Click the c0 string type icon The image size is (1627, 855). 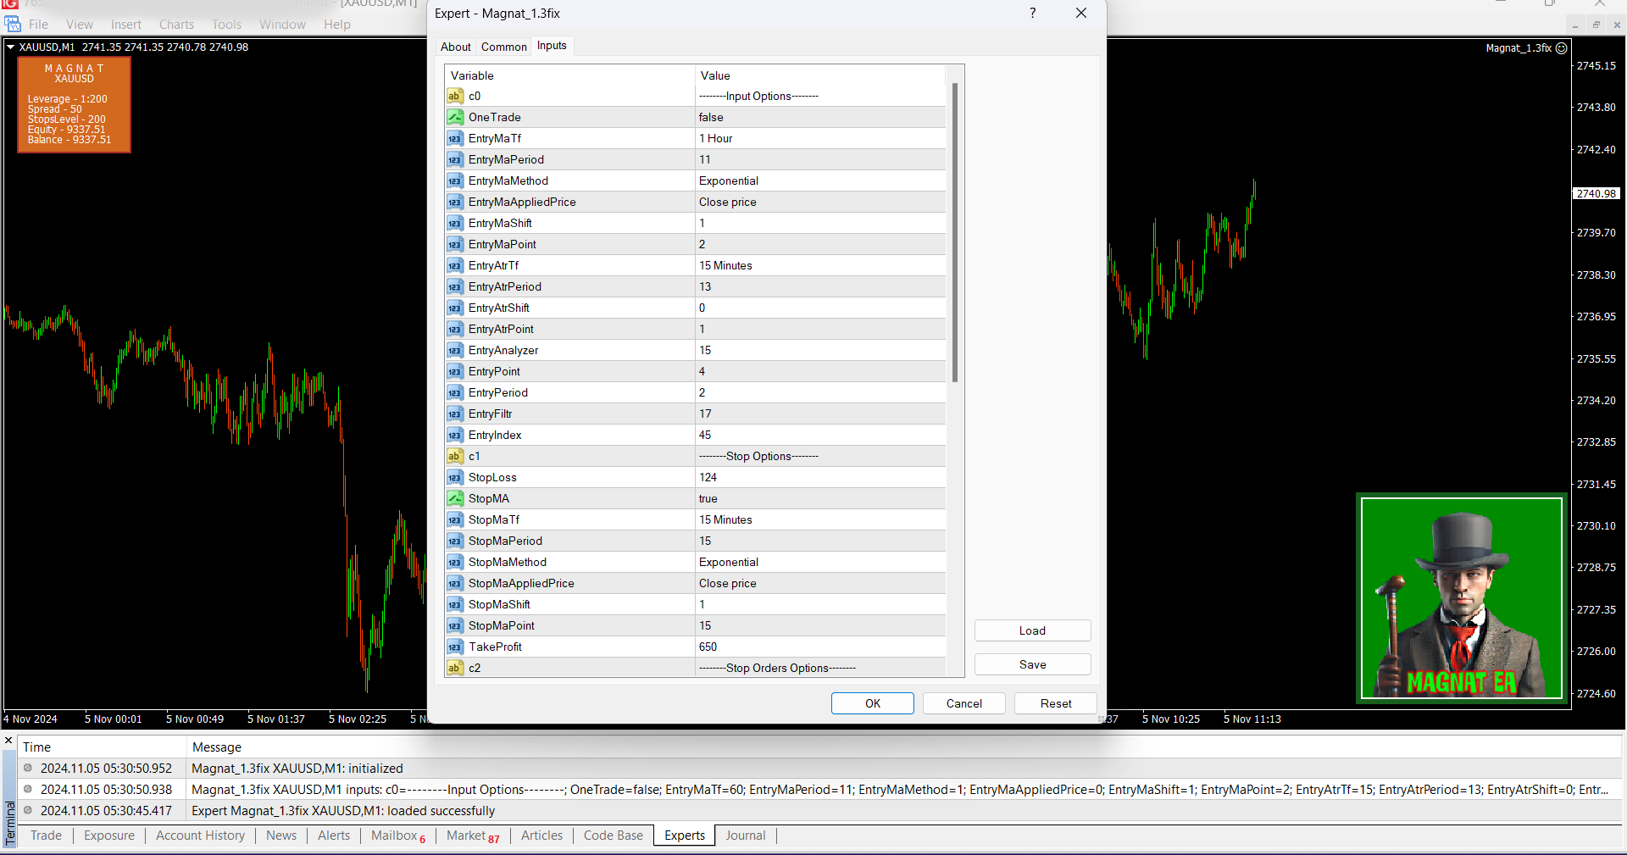[455, 97]
